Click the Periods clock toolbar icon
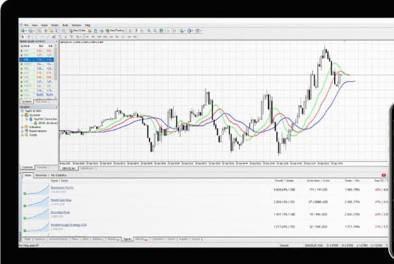The height and width of the screenshot is (264, 394). [x=189, y=31]
